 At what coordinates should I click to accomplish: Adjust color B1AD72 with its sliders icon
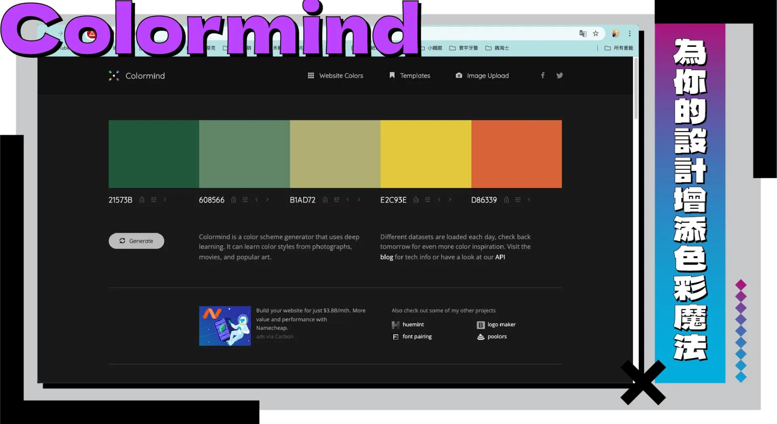336,200
